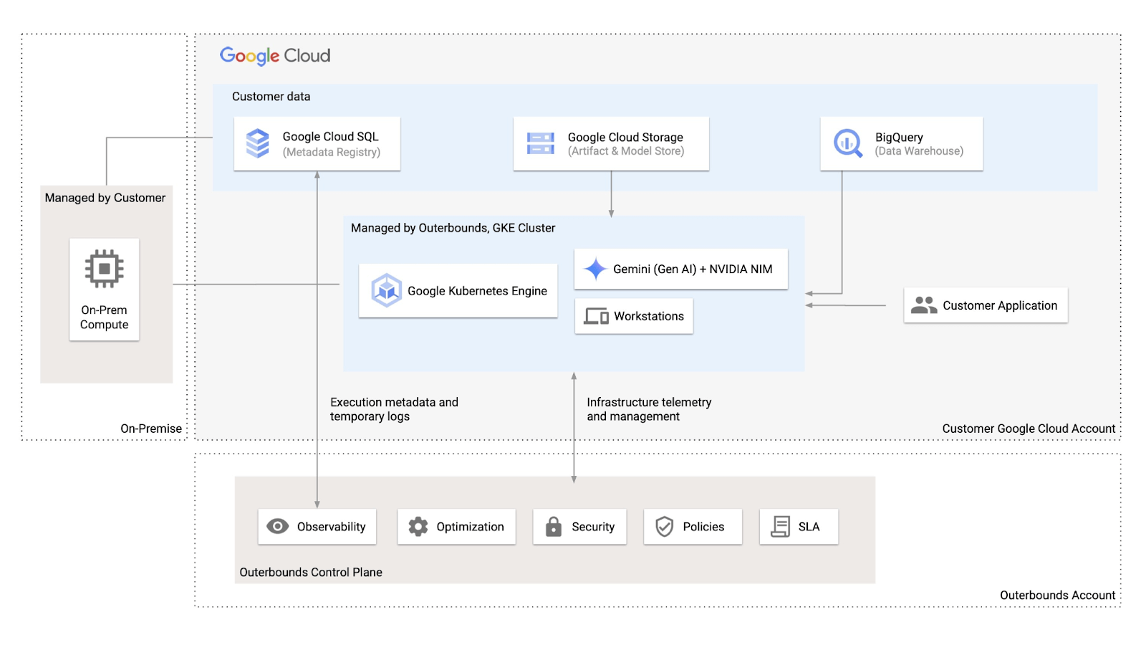Click the 'Infrastructure telemetry and management' label

pyautogui.click(x=649, y=409)
